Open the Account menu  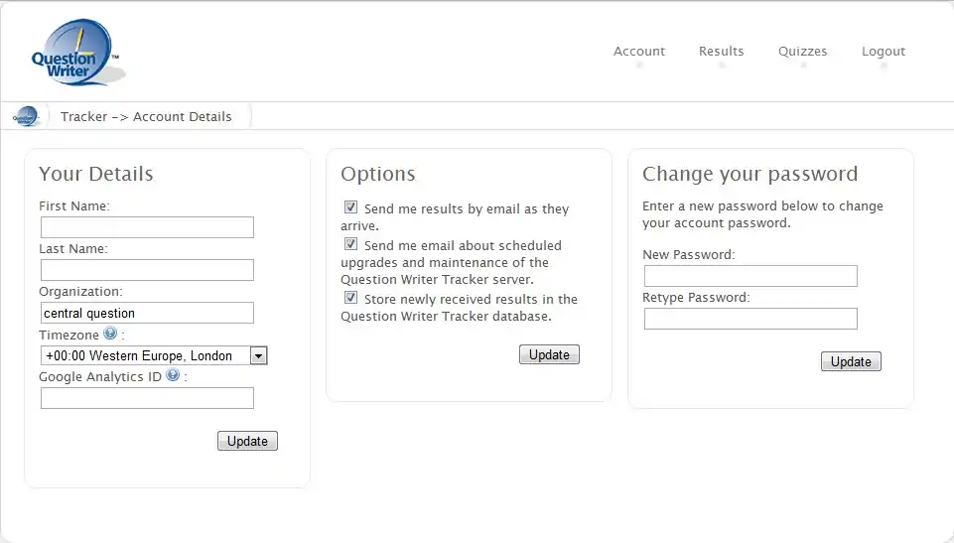tap(639, 52)
